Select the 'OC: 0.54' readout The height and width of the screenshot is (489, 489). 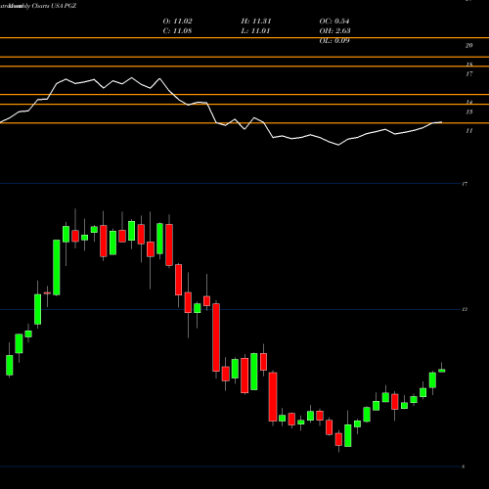point(334,22)
